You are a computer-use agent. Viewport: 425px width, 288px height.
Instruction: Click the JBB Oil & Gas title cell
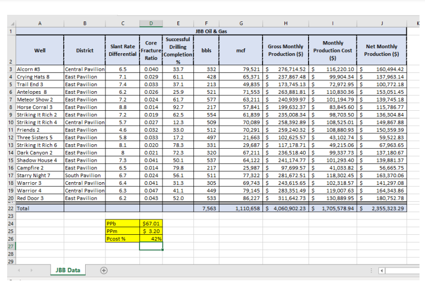(x=211, y=31)
